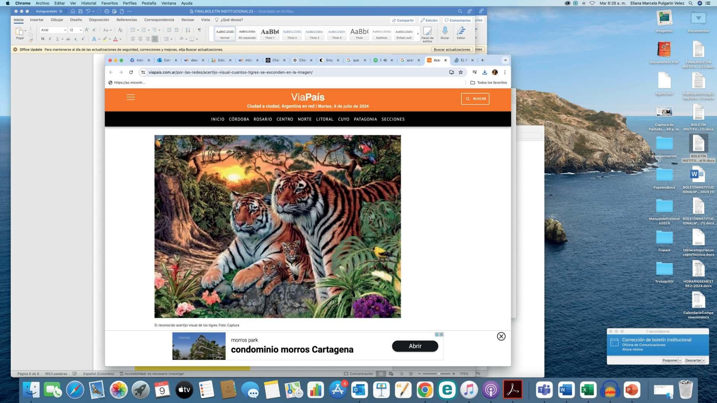Click bold formatting in Word ribbon

[43, 39]
